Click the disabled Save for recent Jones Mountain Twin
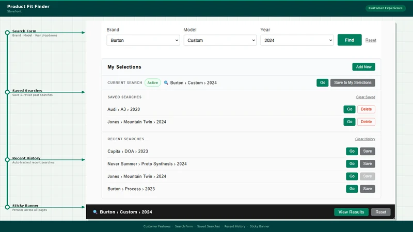Image resolution: width=413 pixels, height=232 pixels. tap(368, 176)
